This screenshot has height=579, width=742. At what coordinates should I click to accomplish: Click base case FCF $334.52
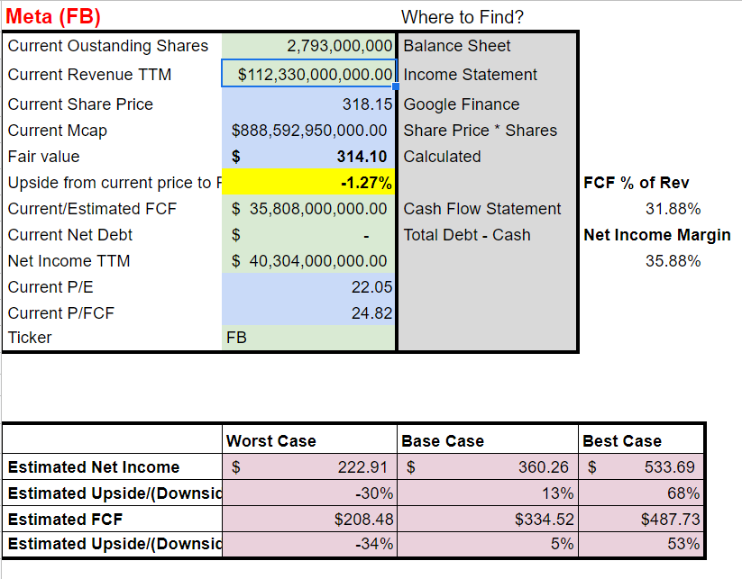tap(545, 520)
